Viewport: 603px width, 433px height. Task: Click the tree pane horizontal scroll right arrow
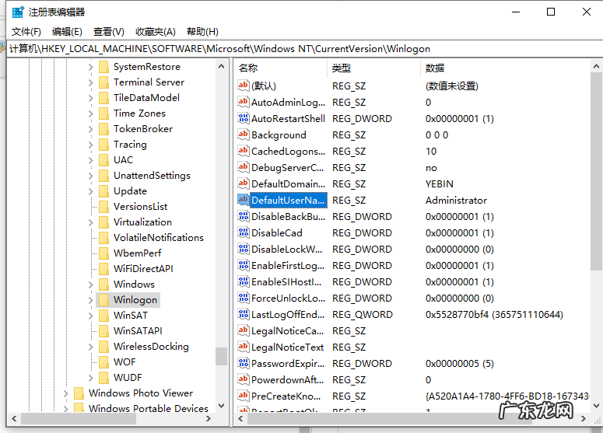[x=209, y=419]
